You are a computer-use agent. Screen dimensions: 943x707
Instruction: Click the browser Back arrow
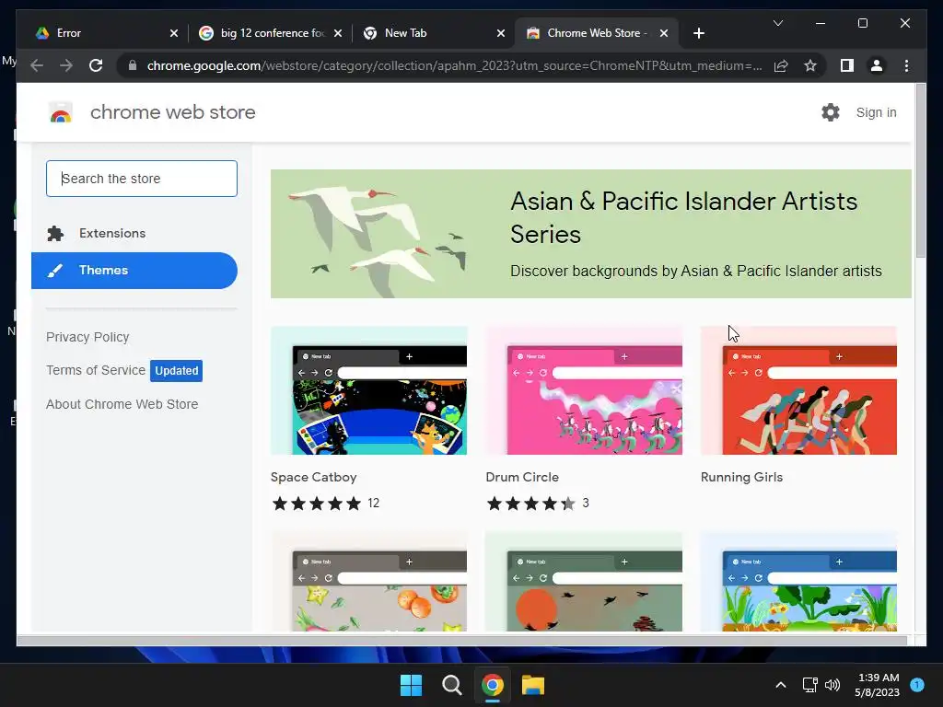click(37, 65)
